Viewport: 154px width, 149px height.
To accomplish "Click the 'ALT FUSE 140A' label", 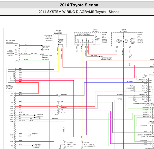I will pos(98,38).
